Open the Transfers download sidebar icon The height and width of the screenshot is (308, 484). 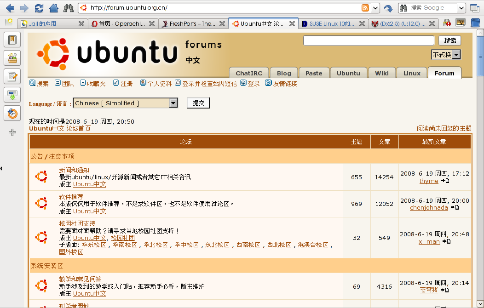pos(12,95)
